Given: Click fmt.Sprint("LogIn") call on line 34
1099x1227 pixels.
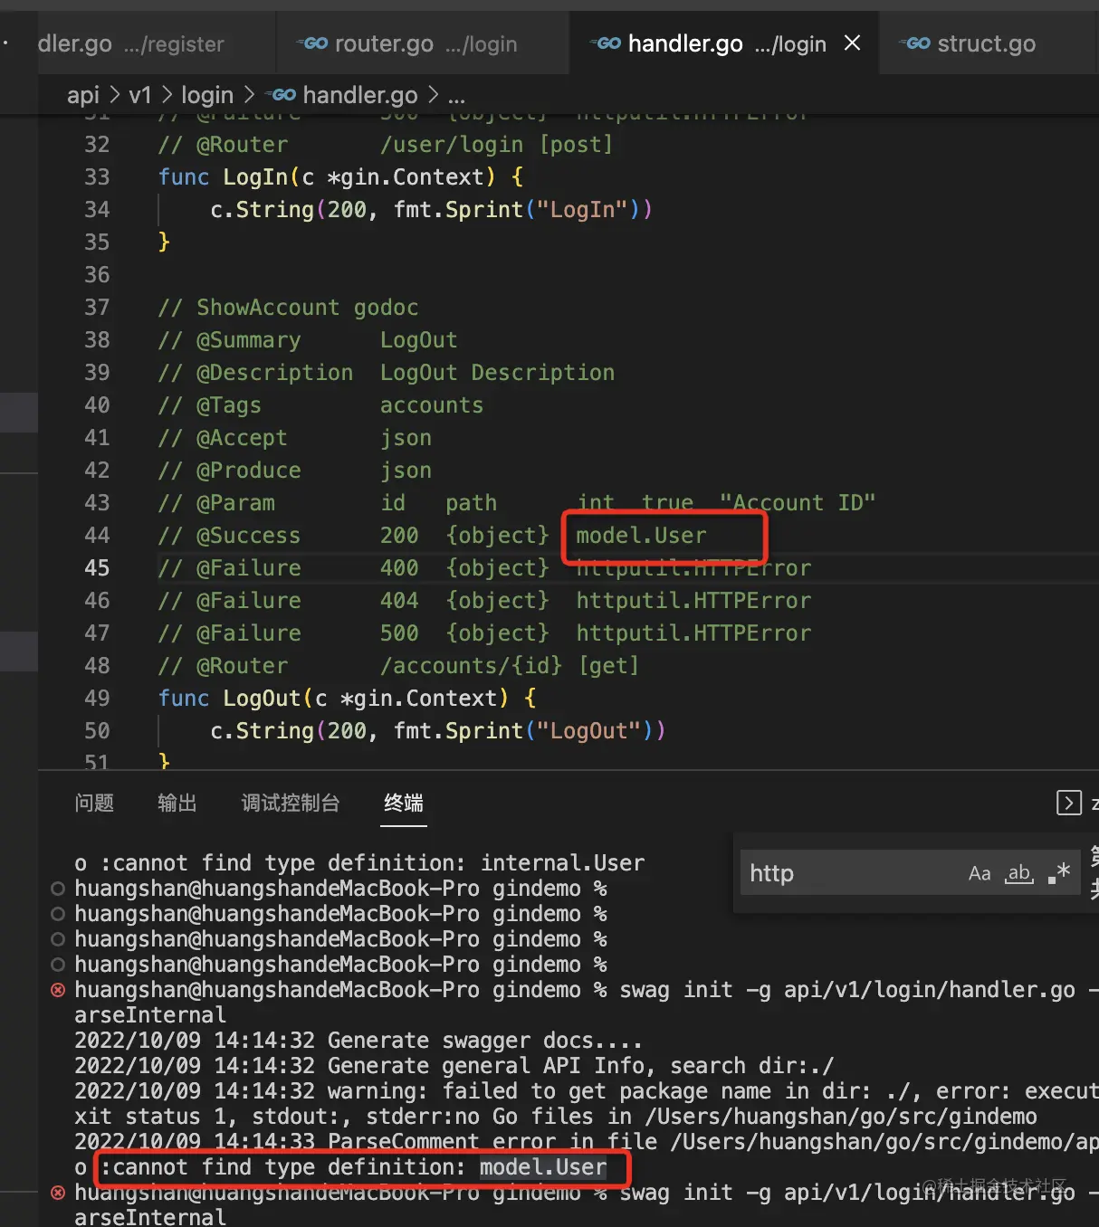Looking at the screenshot, I should pyautogui.click(x=522, y=210).
